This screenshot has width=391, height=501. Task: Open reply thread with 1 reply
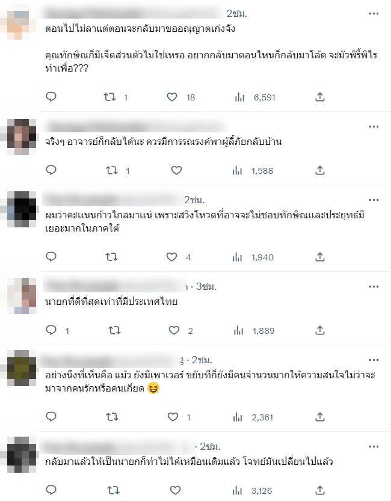click(51, 330)
